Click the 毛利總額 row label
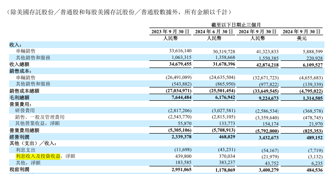The width and height of the screenshot is (334, 174). coord(20,97)
